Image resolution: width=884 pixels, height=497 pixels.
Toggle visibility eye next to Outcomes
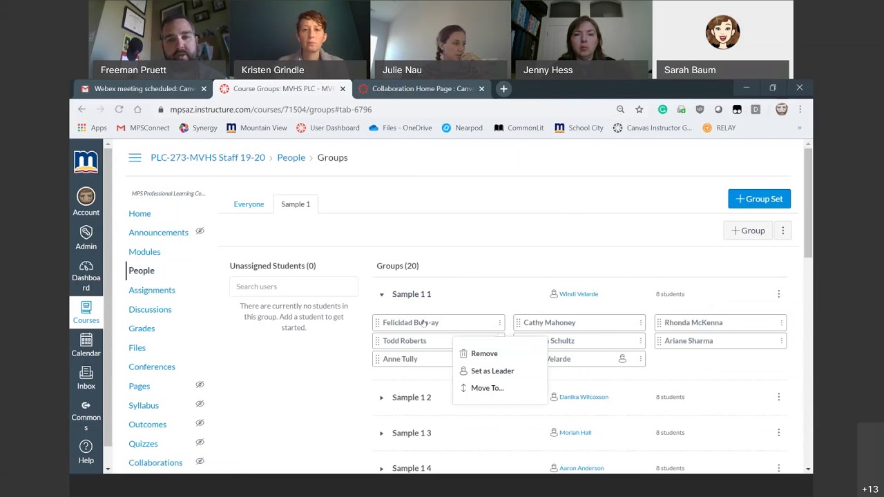200,422
